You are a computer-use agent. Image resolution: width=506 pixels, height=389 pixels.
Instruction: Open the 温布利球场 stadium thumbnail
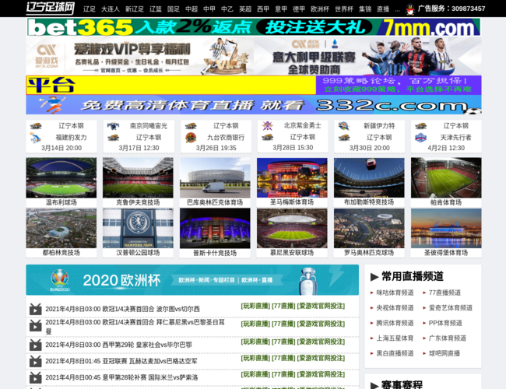(x=61, y=177)
